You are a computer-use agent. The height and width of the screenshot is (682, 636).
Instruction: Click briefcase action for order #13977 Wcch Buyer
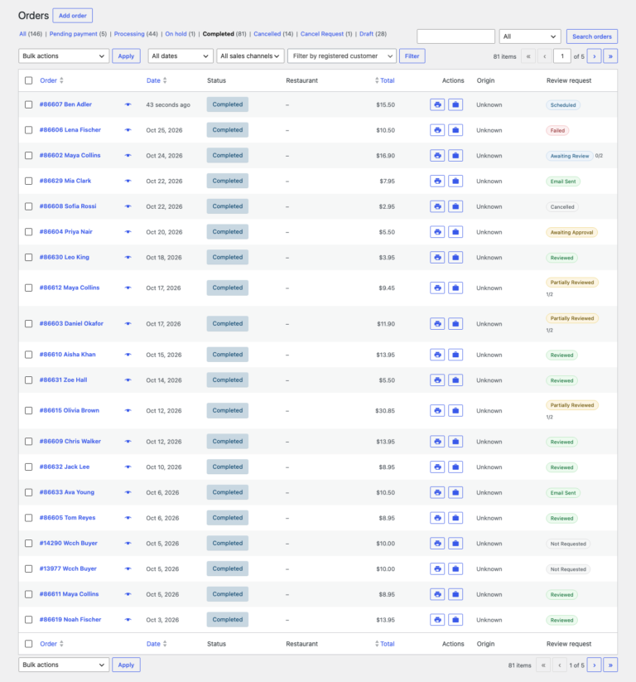[455, 569]
